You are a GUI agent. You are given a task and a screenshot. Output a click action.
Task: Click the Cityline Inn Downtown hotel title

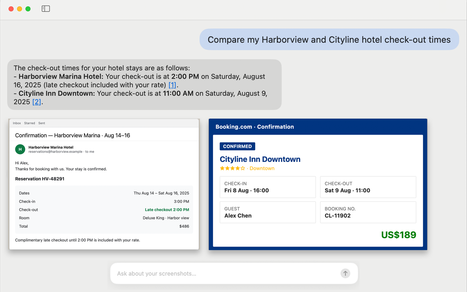260,159
